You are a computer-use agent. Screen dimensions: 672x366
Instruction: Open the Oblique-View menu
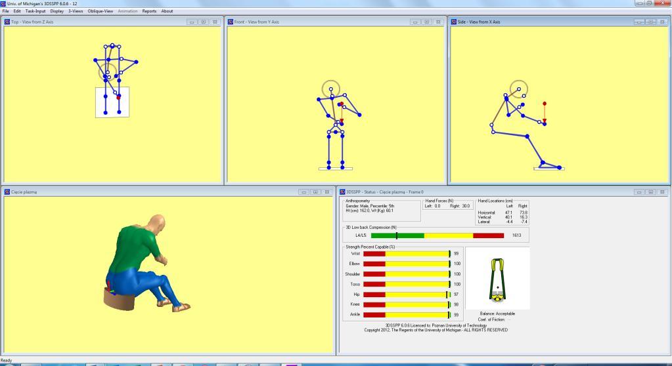coord(101,11)
